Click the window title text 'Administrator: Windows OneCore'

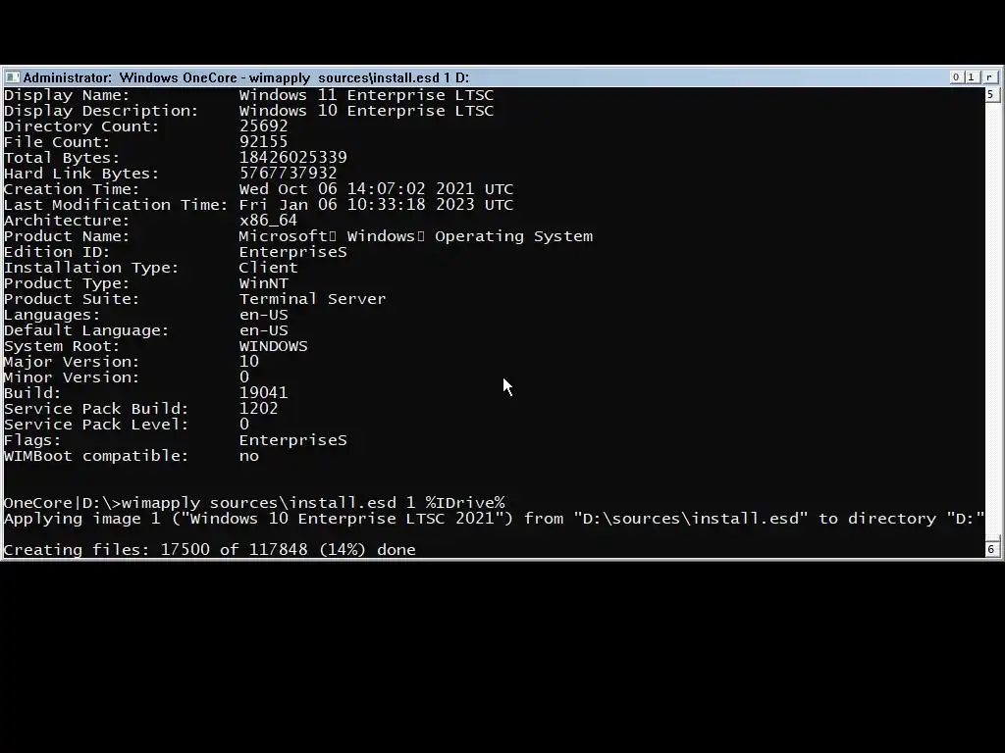point(131,77)
